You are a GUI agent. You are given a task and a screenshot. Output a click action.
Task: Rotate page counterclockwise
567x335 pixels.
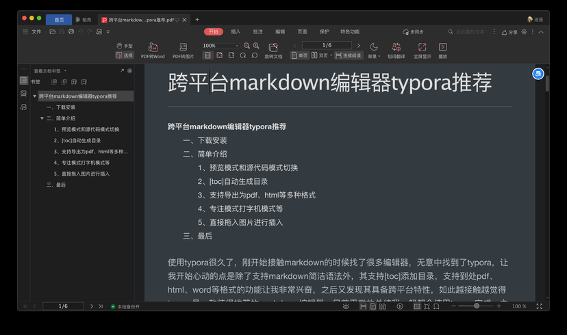point(255,55)
